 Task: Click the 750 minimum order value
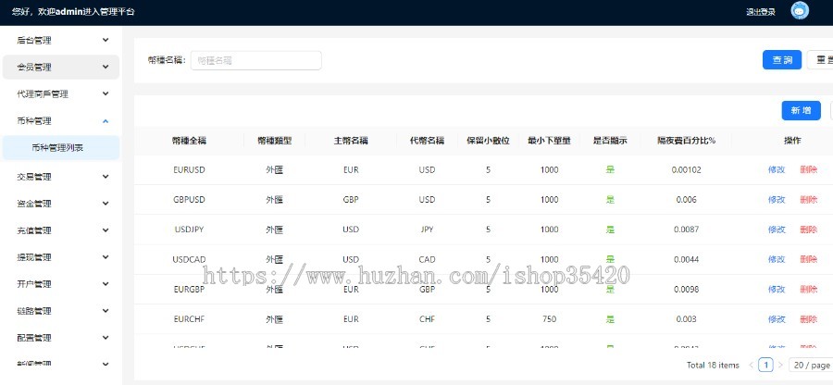click(549, 319)
